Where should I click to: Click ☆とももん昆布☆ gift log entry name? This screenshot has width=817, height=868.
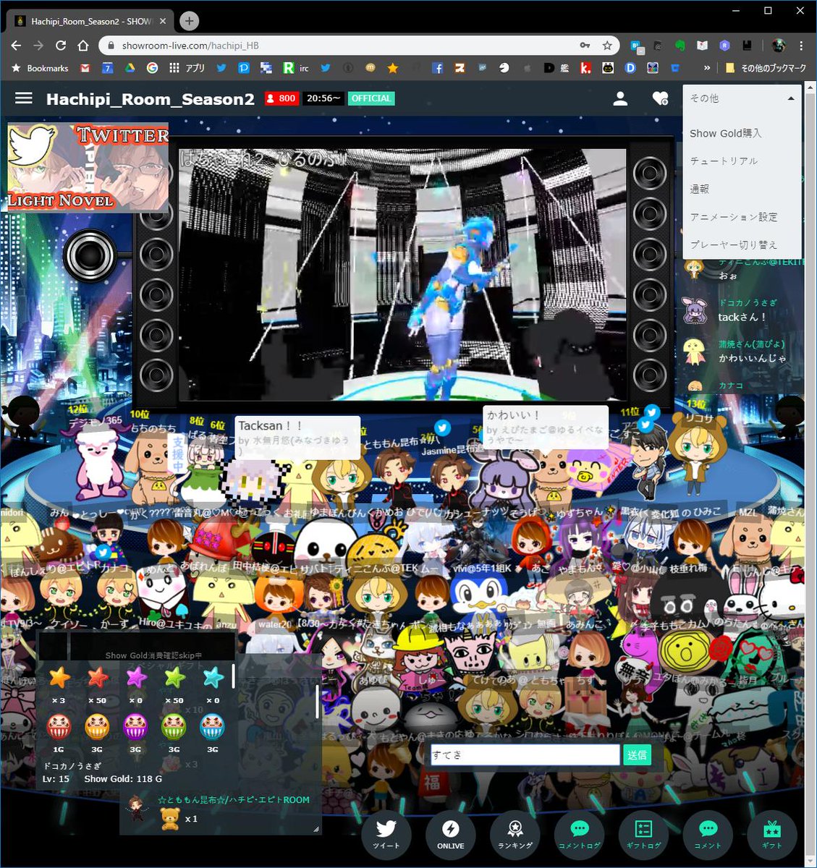tap(234, 800)
